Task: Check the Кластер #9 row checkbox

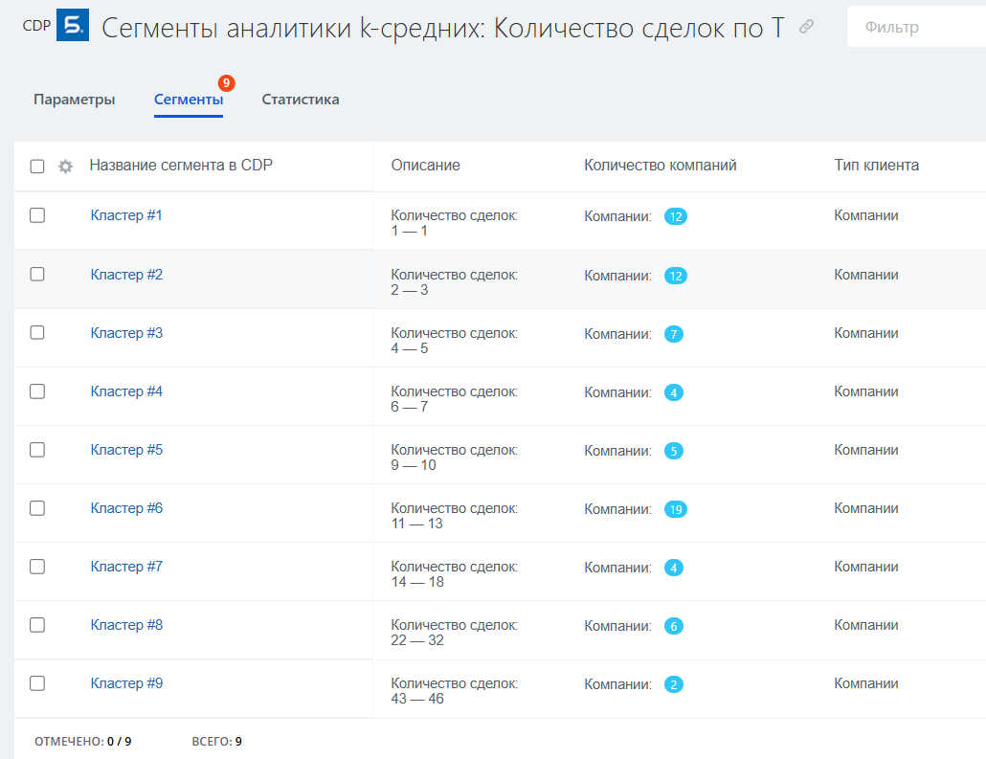Action: click(37, 683)
